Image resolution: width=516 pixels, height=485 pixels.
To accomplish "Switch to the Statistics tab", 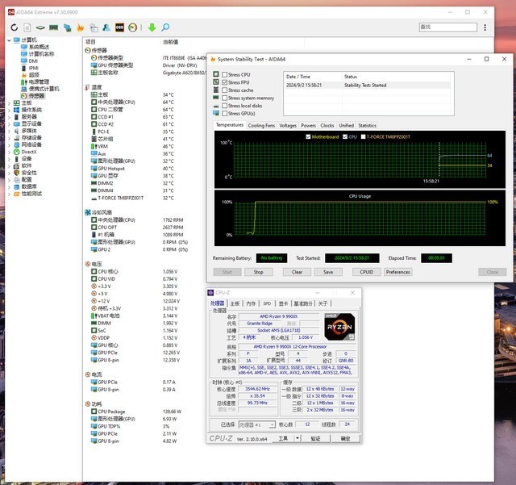I will click(x=368, y=126).
